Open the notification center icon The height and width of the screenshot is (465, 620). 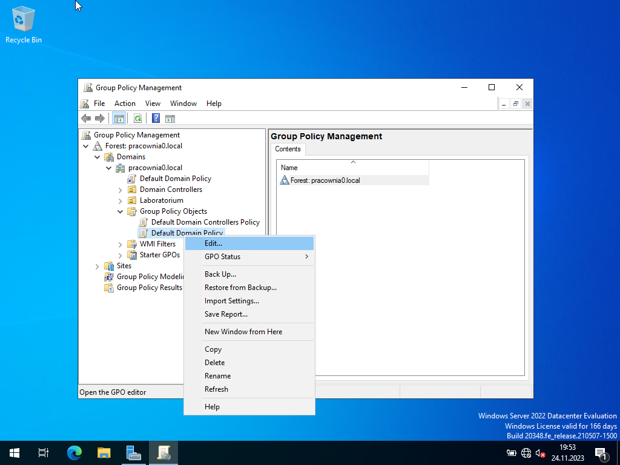(602, 453)
